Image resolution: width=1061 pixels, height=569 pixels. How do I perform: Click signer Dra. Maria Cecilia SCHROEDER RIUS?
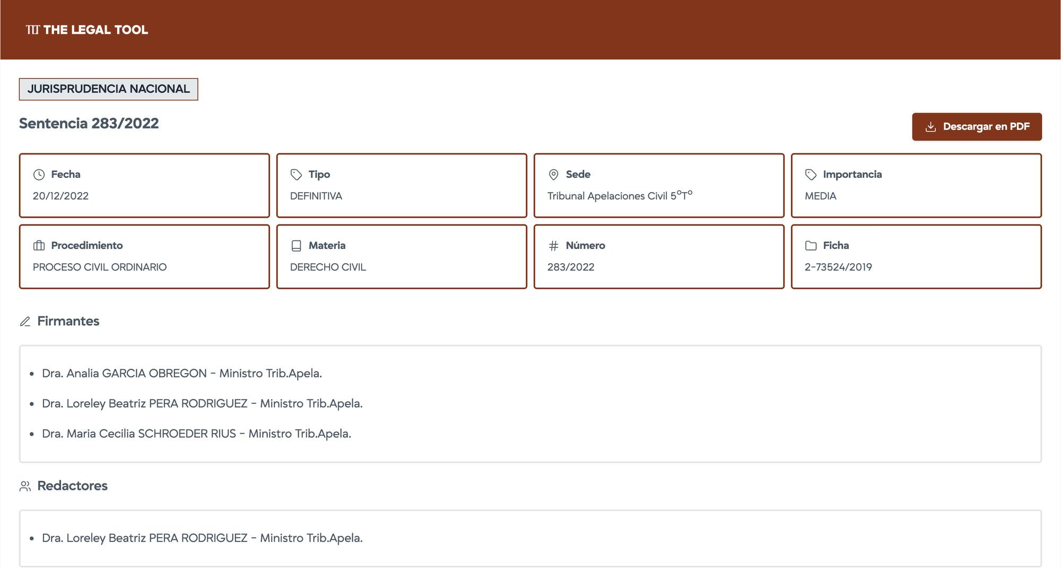(x=196, y=434)
